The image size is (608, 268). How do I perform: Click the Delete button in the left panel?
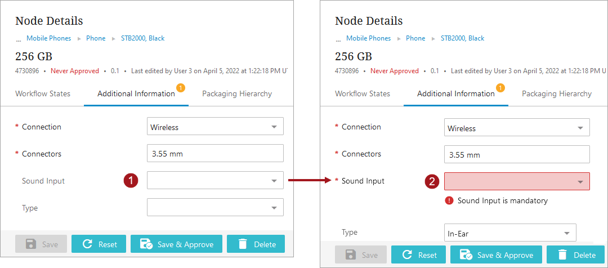pyautogui.click(x=256, y=244)
